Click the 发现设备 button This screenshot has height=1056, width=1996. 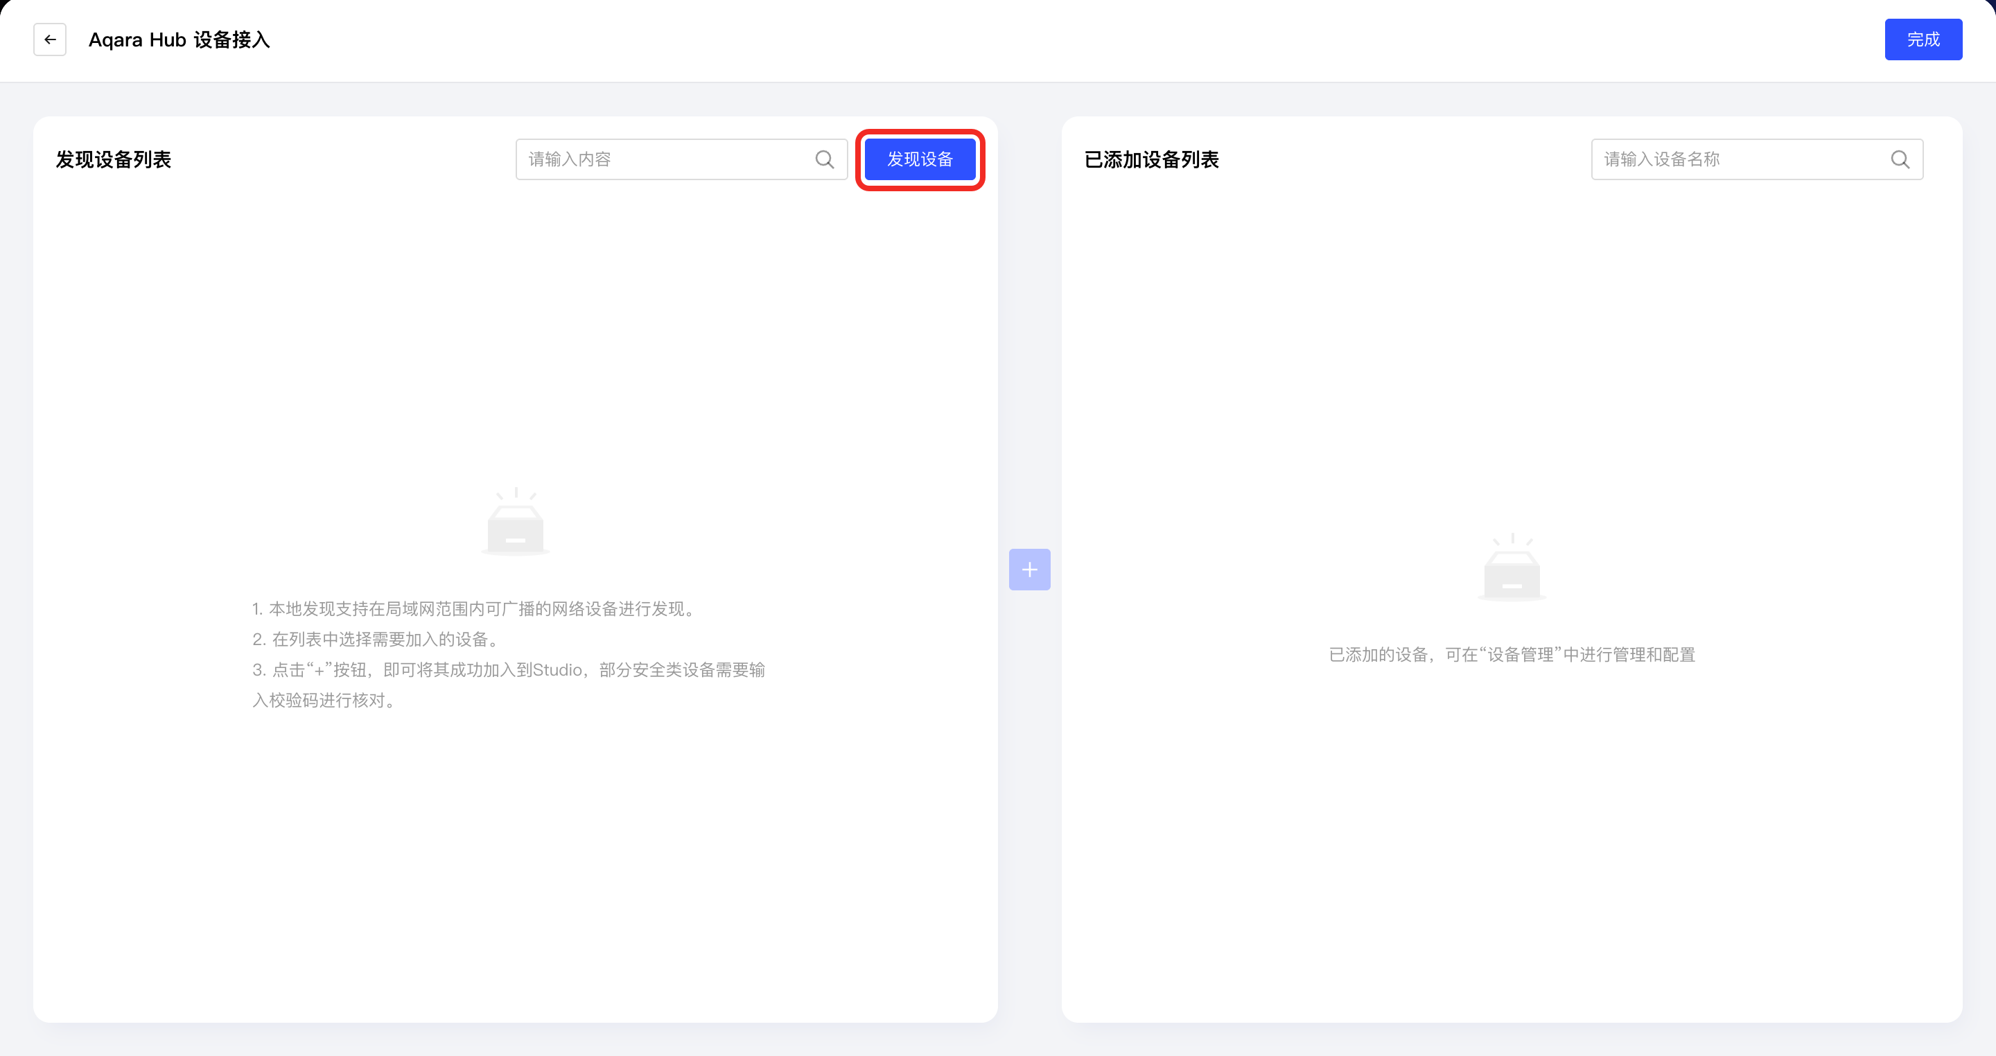coord(920,159)
